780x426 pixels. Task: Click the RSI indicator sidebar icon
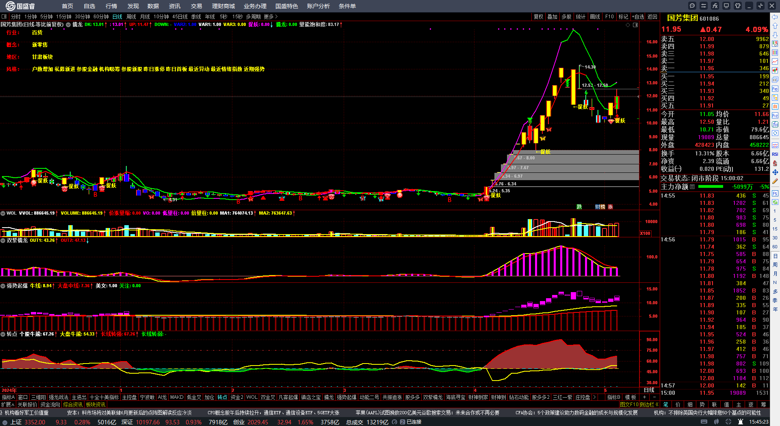click(775, 154)
